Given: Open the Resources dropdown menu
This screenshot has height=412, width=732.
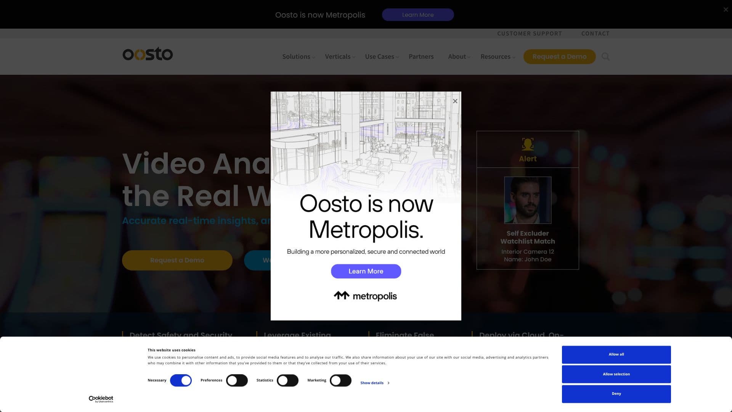Looking at the screenshot, I should coord(498,56).
